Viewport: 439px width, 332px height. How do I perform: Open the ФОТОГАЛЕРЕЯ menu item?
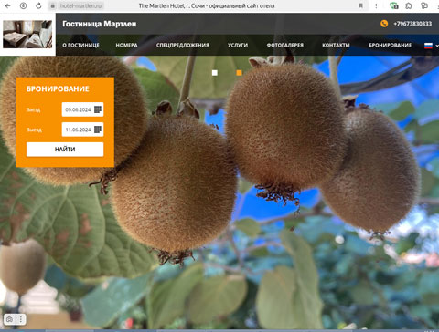(285, 45)
